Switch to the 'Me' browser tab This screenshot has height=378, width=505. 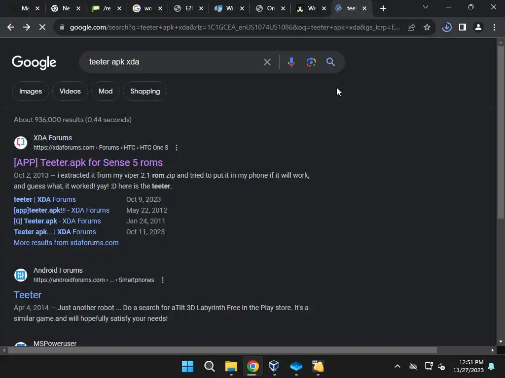(x=25, y=8)
